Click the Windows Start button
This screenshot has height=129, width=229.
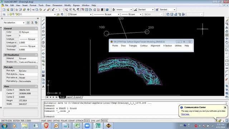click(x=5, y=126)
